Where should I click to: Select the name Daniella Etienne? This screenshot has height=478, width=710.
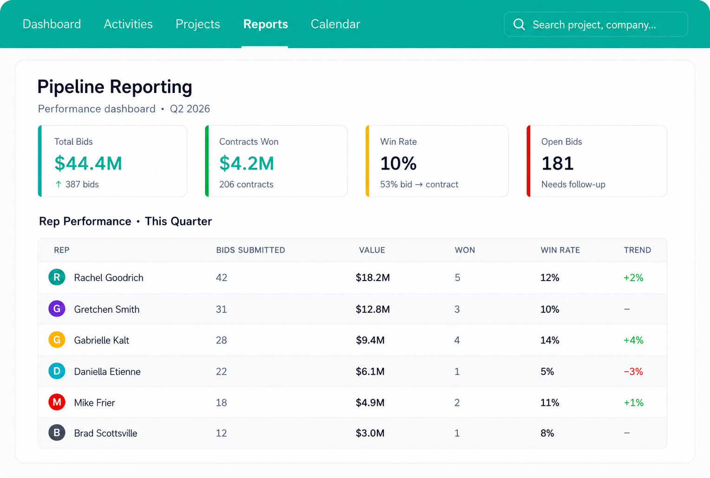[x=107, y=372]
